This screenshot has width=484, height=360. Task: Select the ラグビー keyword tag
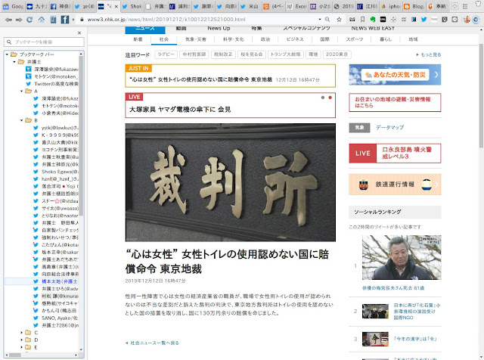coord(166,54)
